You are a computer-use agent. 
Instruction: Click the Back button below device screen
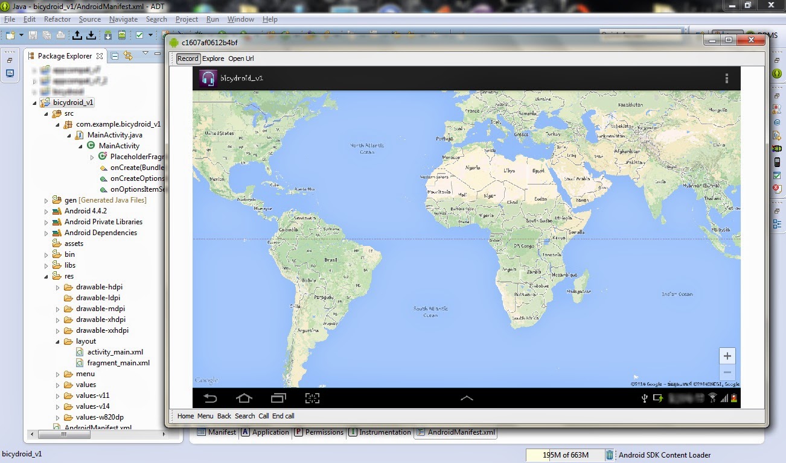click(224, 416)
